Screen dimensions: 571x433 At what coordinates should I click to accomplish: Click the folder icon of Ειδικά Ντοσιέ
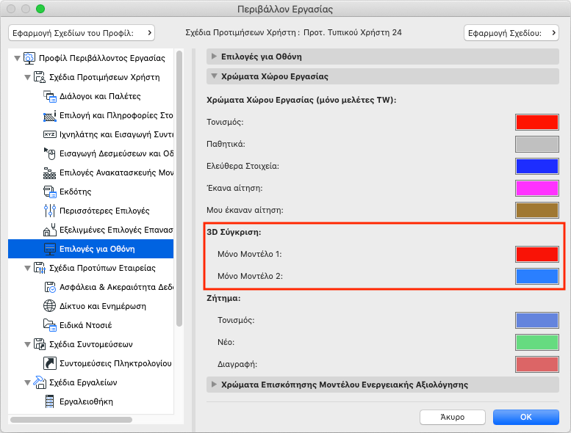tap(50, 325)
